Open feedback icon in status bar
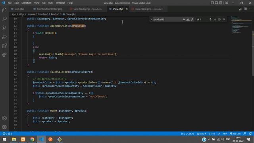The height and width of the screenshot is (143, 254). pos(245,134)
